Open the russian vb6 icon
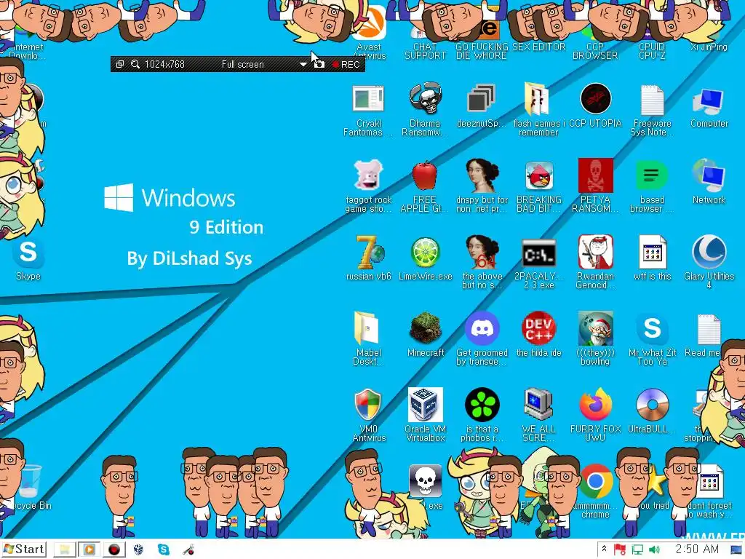745x559 pixels. [x=369, y=252]
